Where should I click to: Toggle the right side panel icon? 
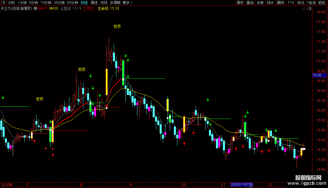pyautogui.click(x=309, y=9)
